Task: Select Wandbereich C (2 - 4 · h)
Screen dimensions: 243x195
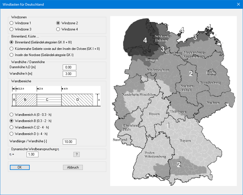Action: tap(11, 127)
